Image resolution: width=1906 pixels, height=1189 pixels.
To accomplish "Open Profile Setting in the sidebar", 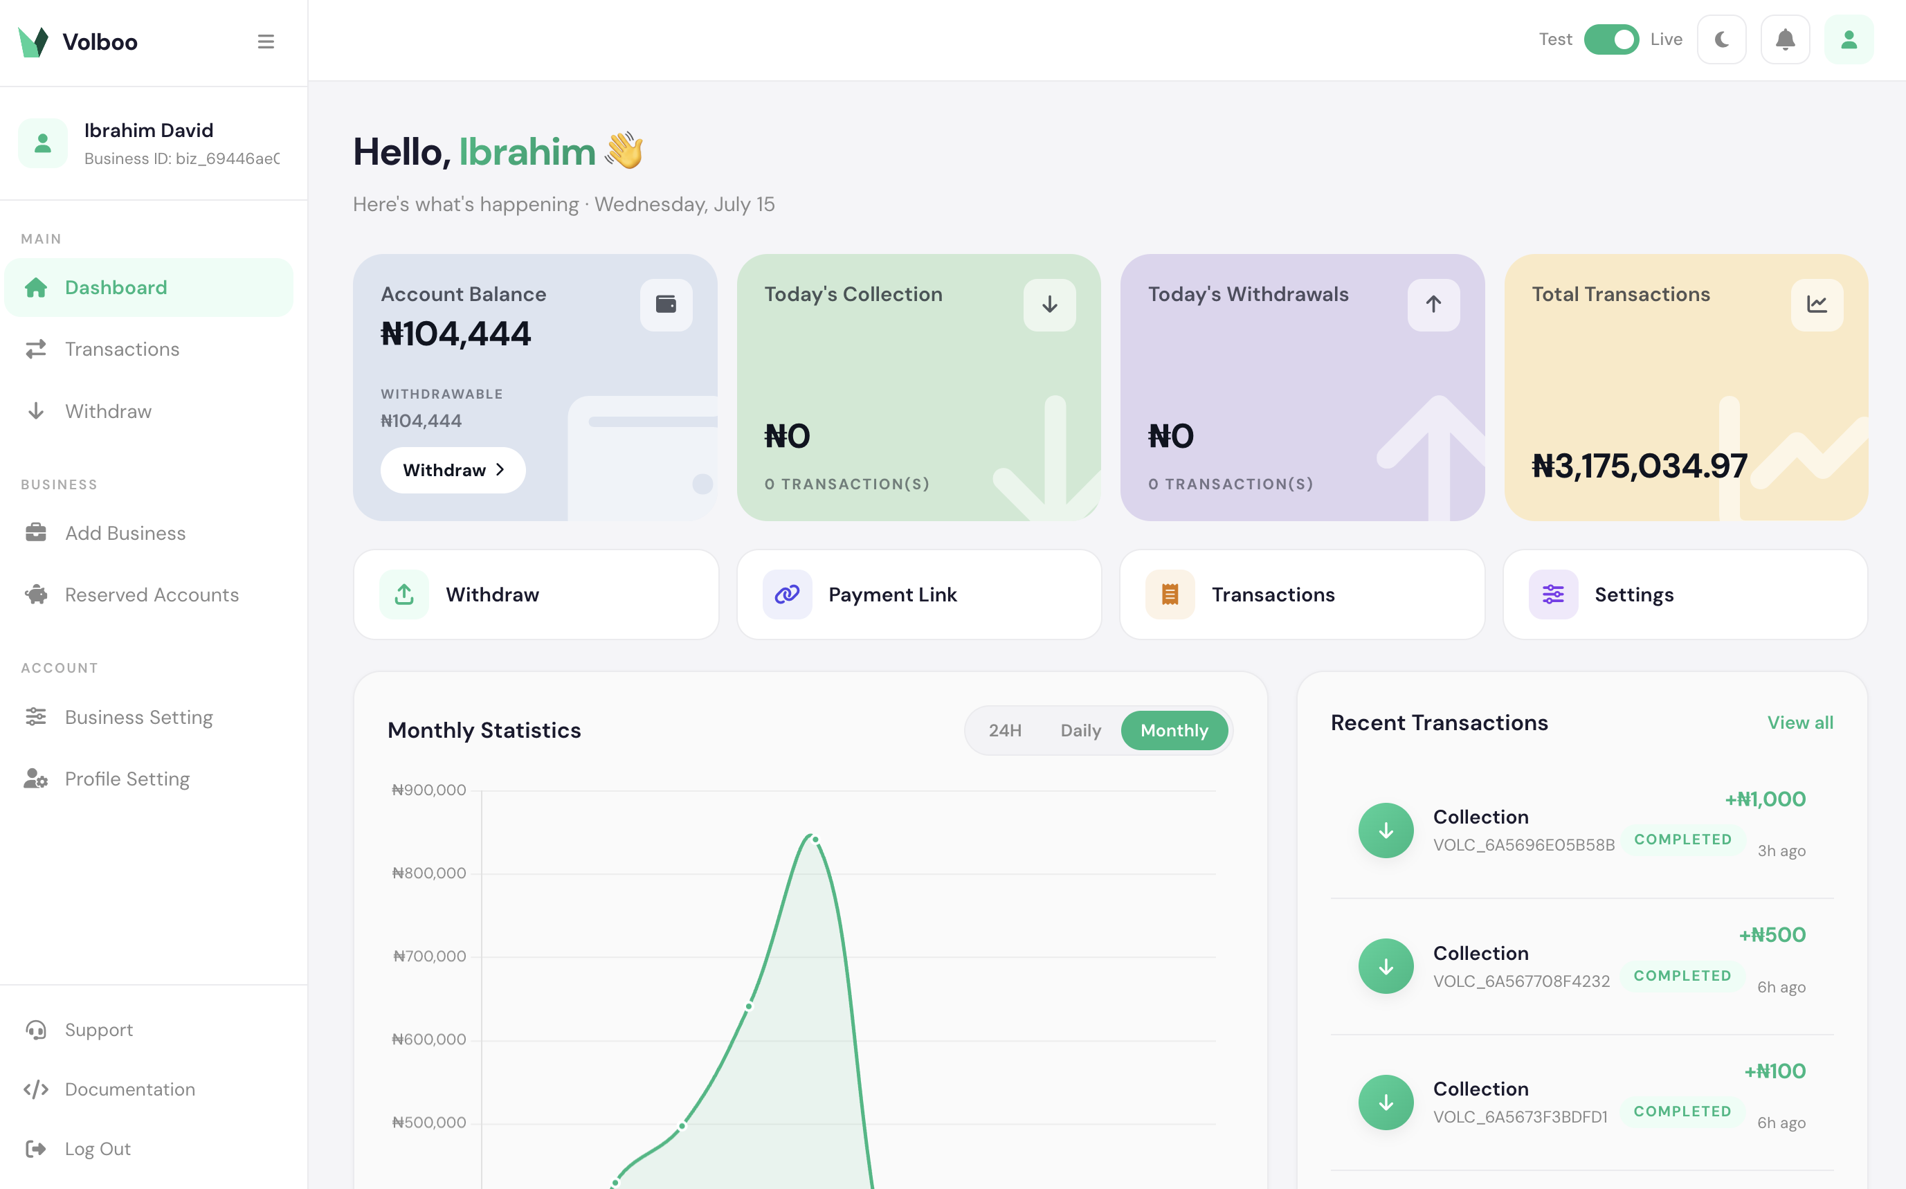I will [x=149, y=779].
